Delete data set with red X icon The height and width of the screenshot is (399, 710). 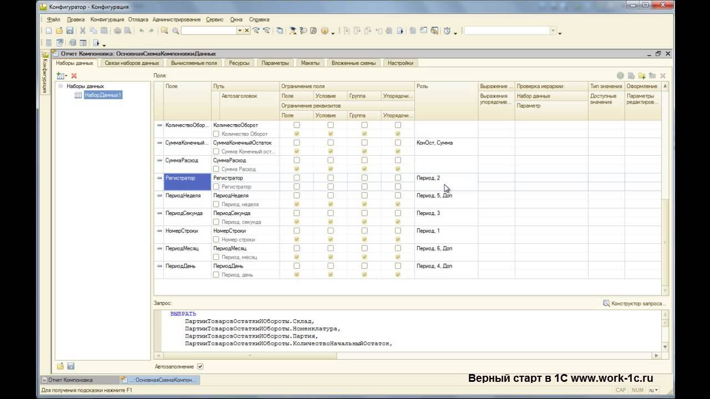coord(74,75)
